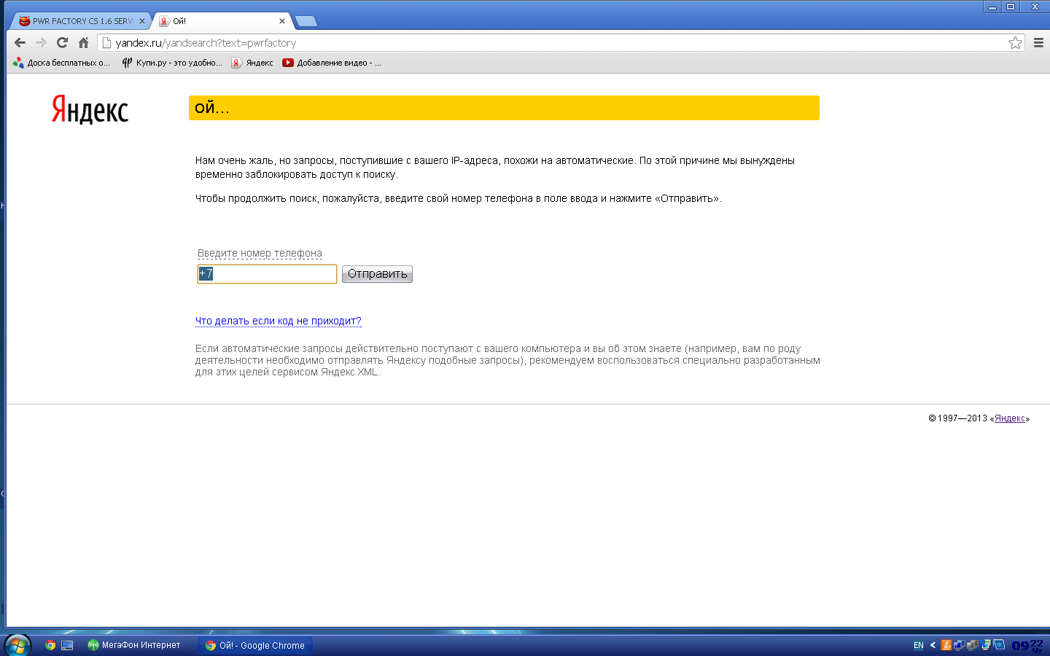1050x656 pixels.
Task: Click the yellow ой... heading bar
Action: click(x=504, y=108)
